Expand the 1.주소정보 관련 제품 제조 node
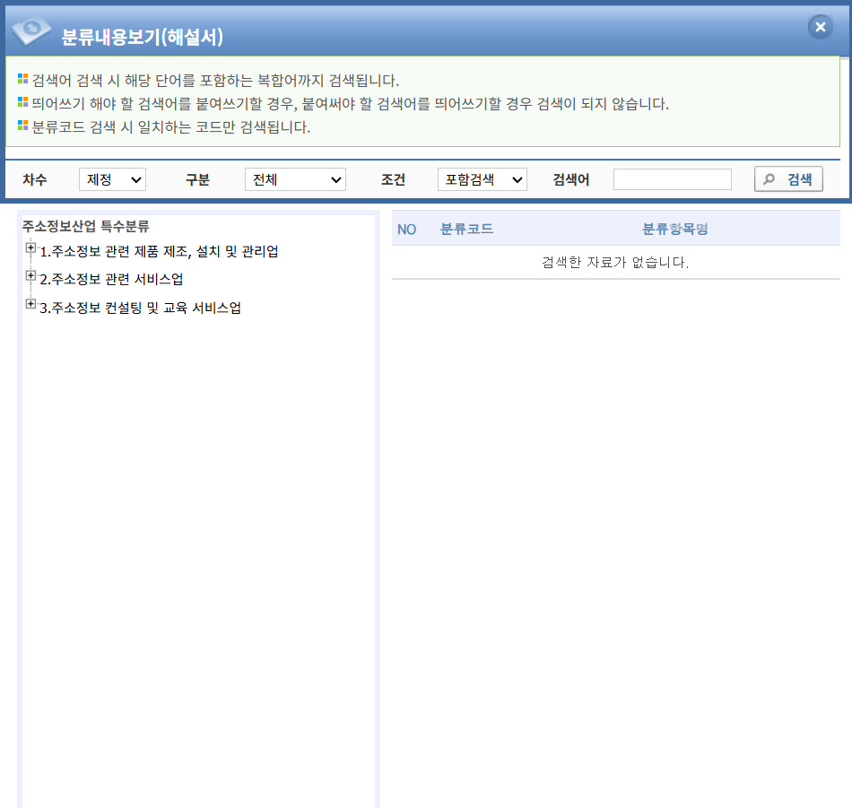Viewport: 852px width, 808px height. point(30,248)
